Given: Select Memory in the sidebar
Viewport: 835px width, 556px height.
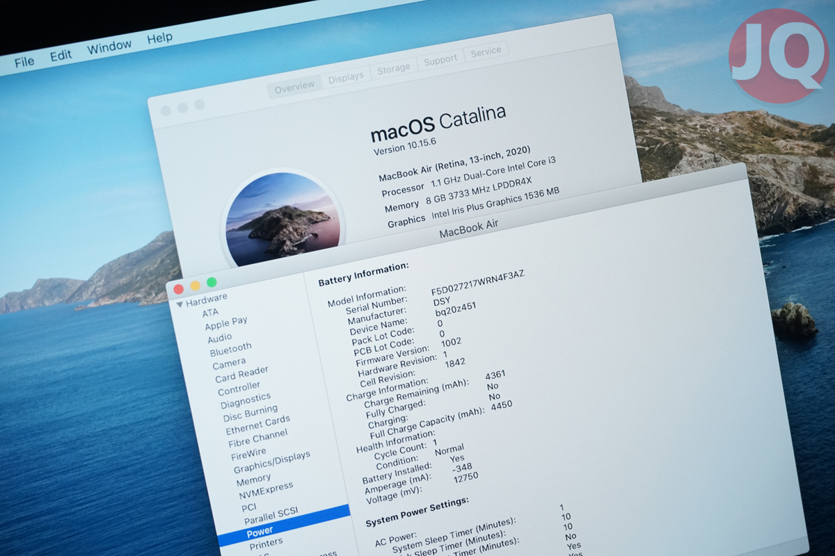Looking at the screenshot, I should click(x=253, y=480).
